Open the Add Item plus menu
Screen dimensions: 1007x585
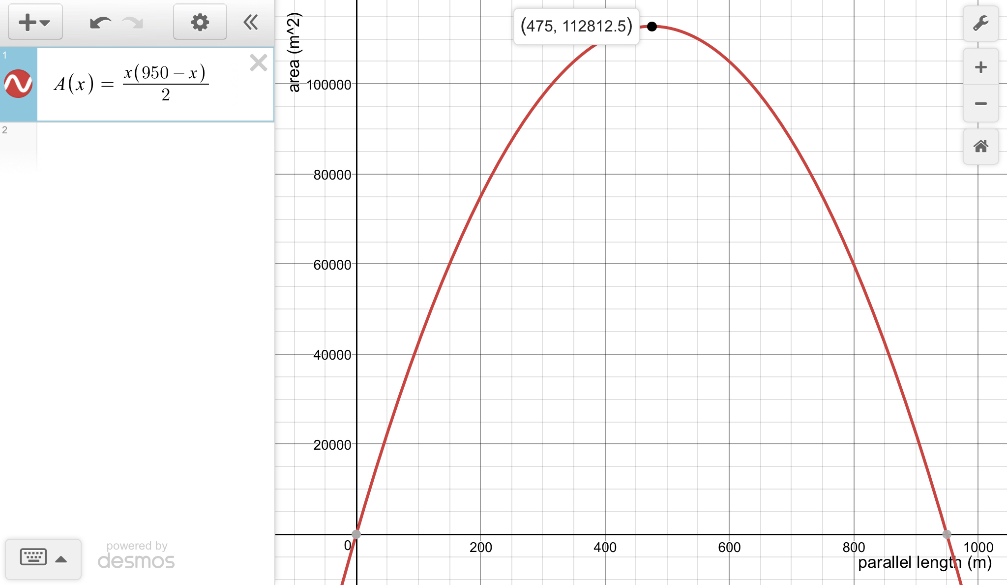[34, 22]
